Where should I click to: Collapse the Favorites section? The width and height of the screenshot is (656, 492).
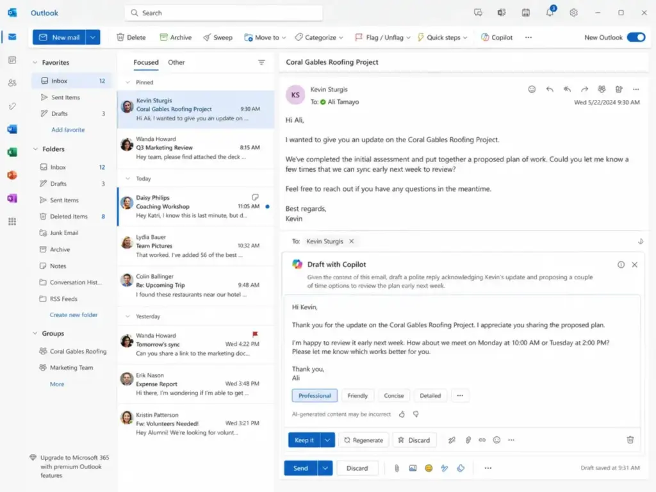[x=35, y=62]
